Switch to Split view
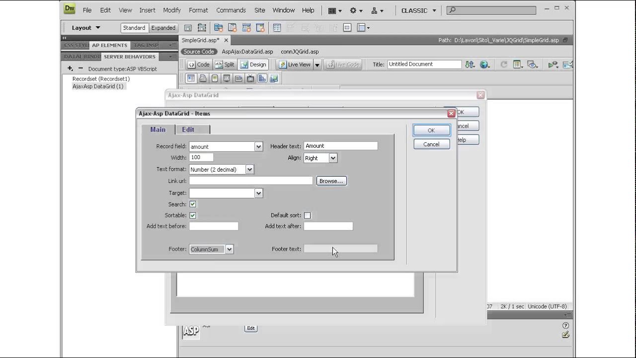The image size is (636, 358). [224, 65]
